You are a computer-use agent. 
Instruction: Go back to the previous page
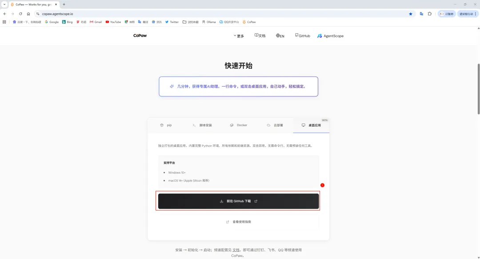click(5, 14)
